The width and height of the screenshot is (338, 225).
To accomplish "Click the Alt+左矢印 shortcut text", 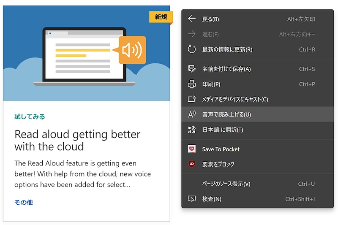I will pyautogui.click(x=301, y=19).
